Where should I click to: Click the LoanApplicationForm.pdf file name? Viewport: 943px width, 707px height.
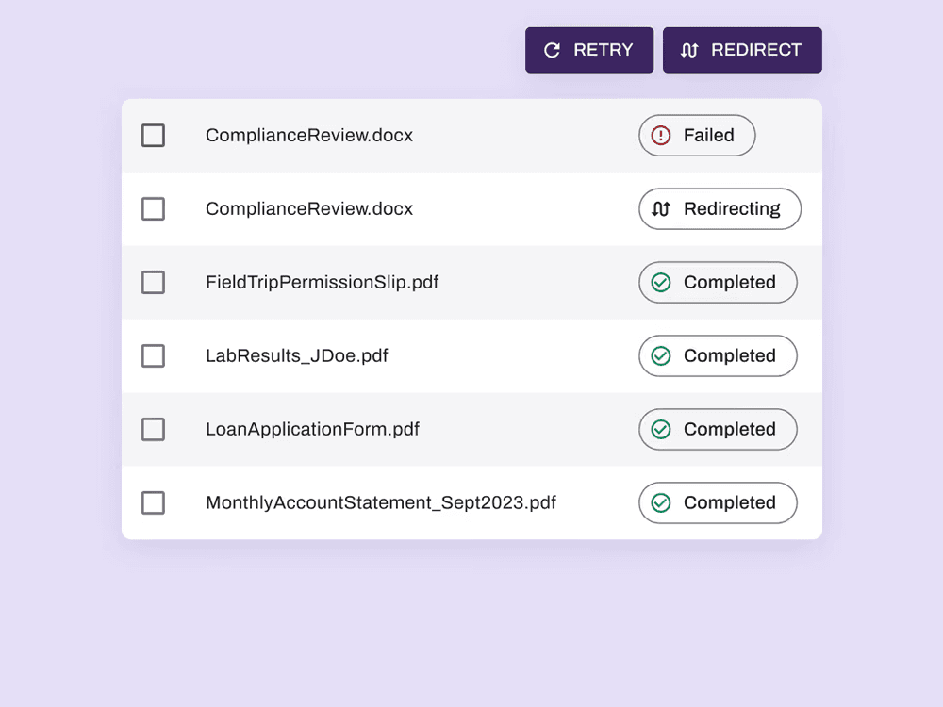(313, 429)
